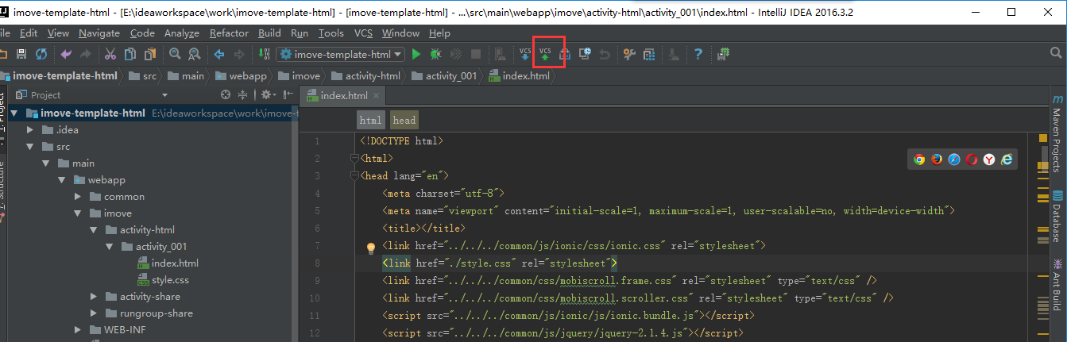Navigate Forward with the right arrow icon
Image resolution: width=1067 pixels, height=342 pixels.
pyautogui.click(x=238, y=54)
